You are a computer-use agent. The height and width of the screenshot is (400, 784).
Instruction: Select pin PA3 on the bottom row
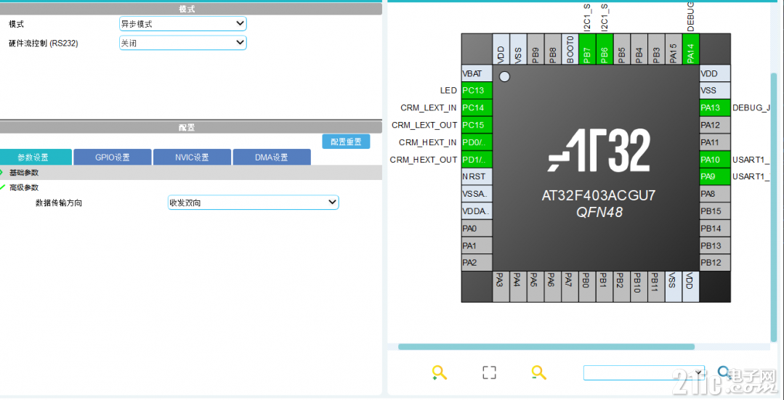pyautogui.click(x=501, y=287)
